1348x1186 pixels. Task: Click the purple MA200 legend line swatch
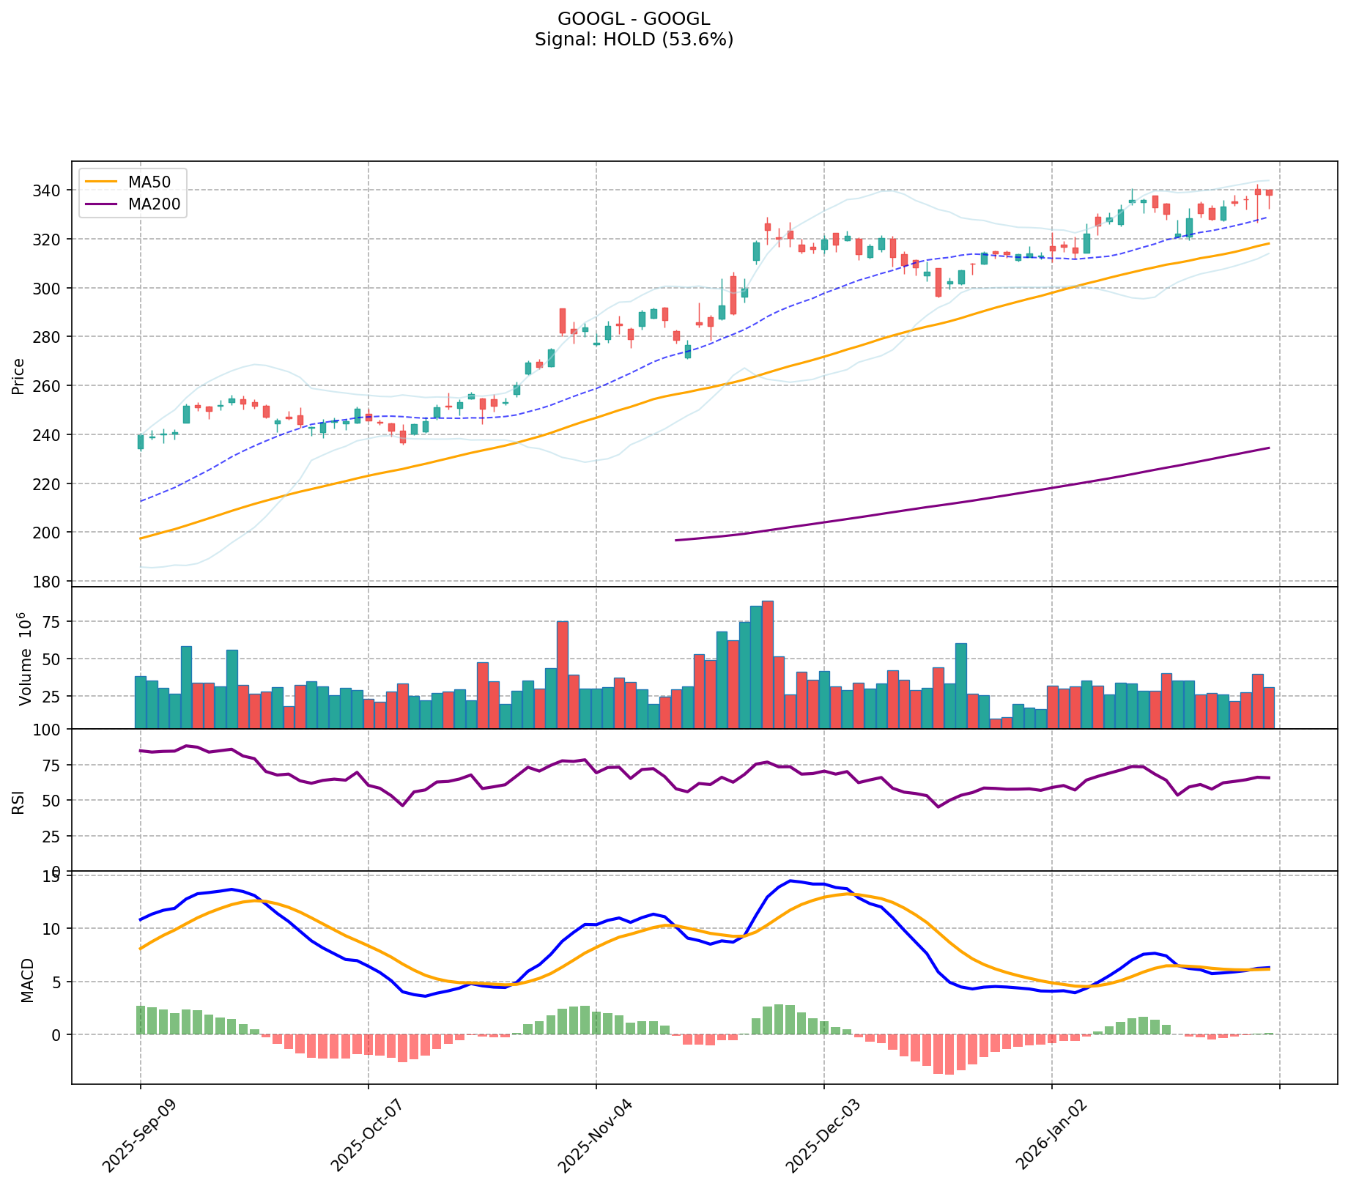click(102, 204)
